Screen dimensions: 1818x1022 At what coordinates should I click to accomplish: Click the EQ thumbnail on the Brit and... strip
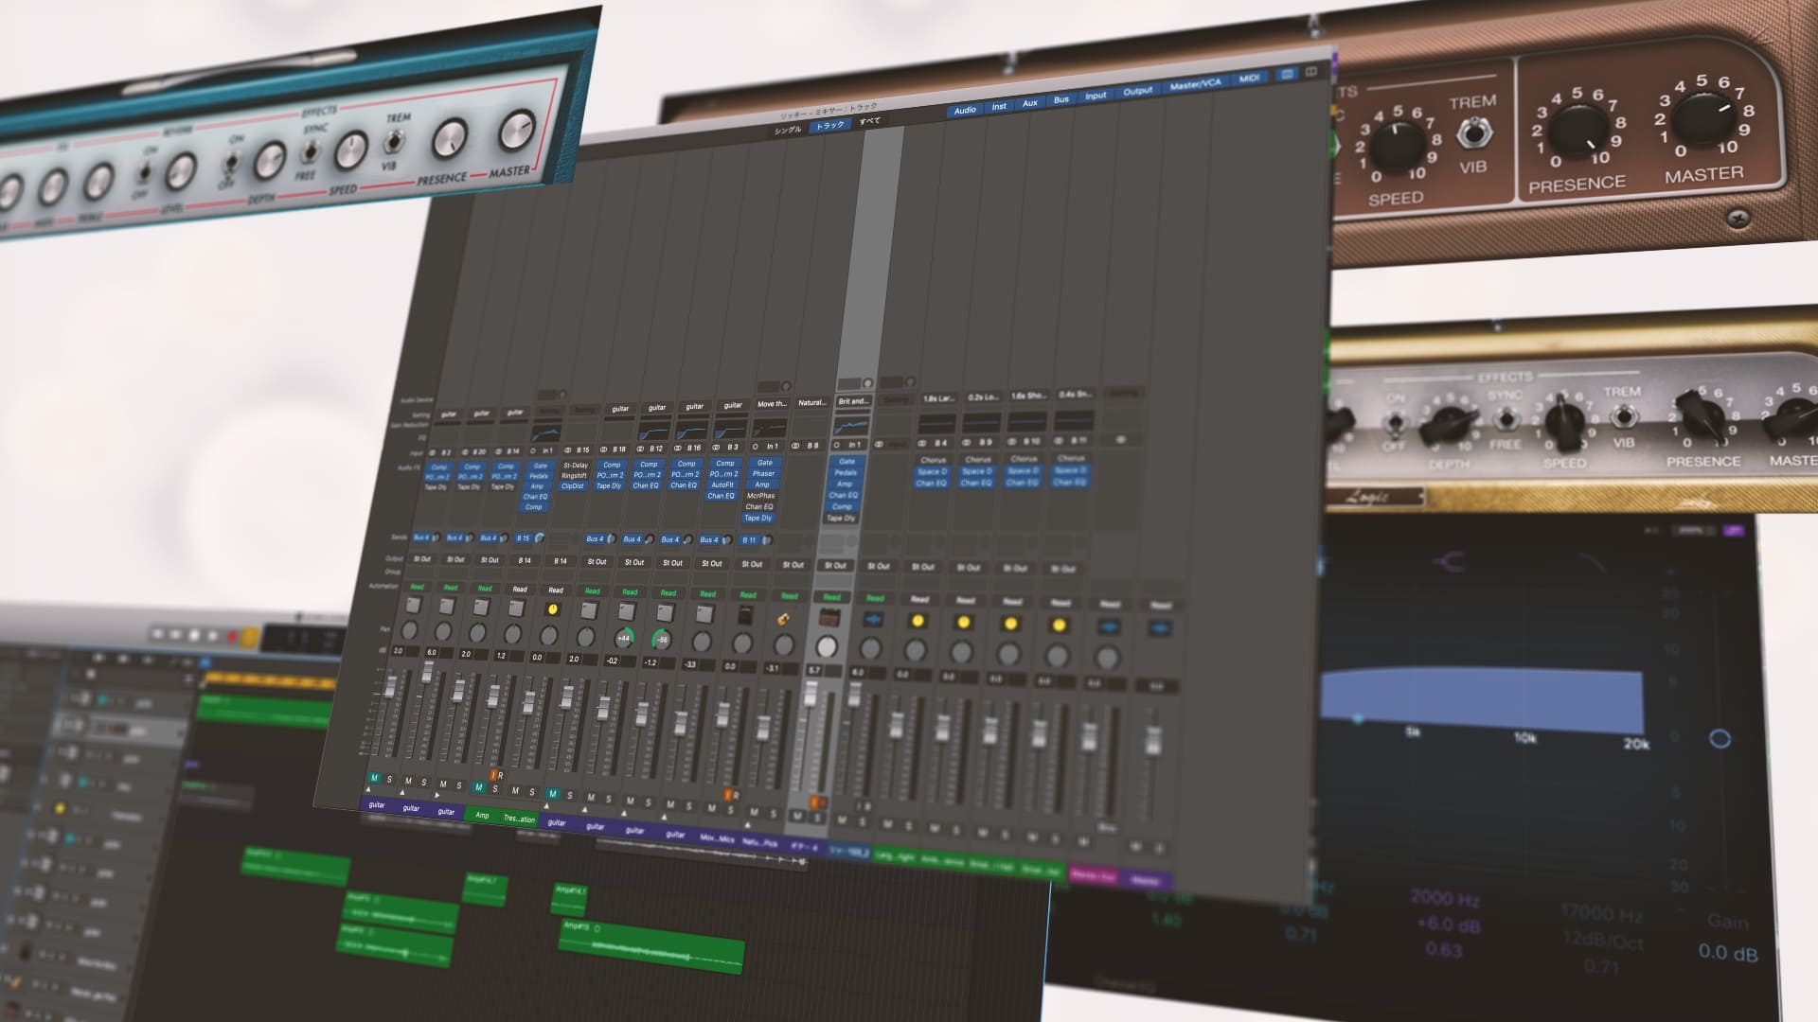pos(850,428)
